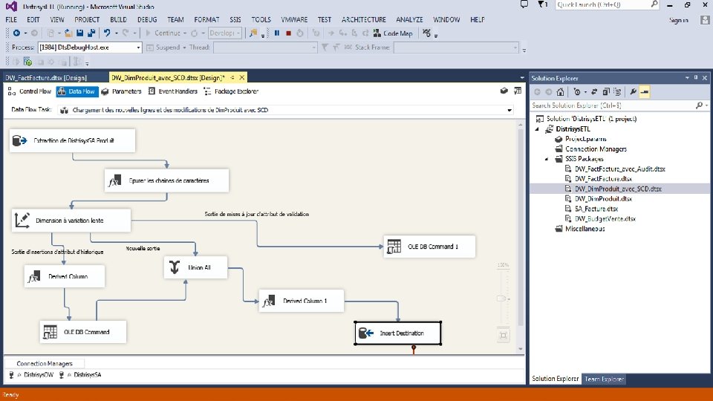Switch to the Event Handlers tab
Viewport: 713px width, 401px height.
pyautogui.click(x=173, y=91)
